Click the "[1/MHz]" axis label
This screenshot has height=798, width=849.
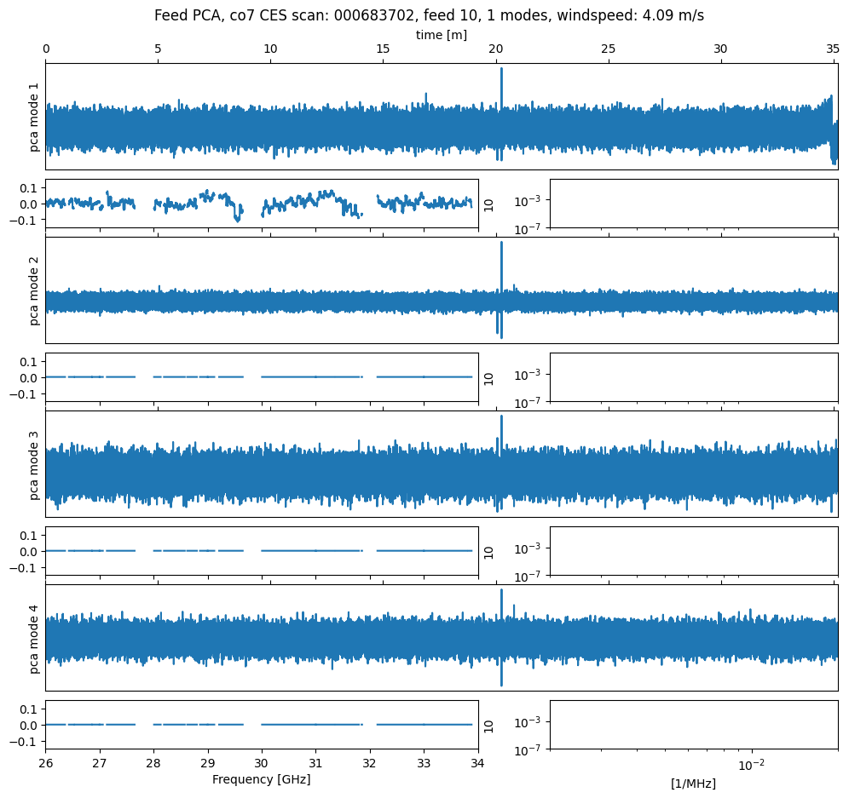click(x=693, y=784)
